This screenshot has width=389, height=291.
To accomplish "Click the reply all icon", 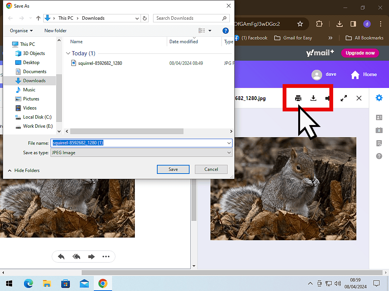I will tap(76, 257).
